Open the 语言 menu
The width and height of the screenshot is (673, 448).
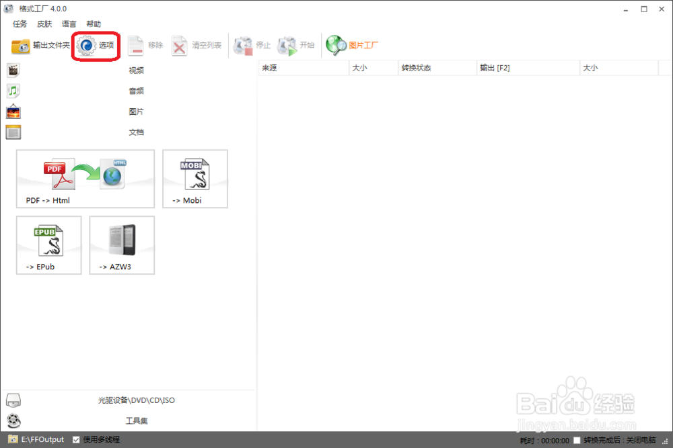[x=69, y=24]
